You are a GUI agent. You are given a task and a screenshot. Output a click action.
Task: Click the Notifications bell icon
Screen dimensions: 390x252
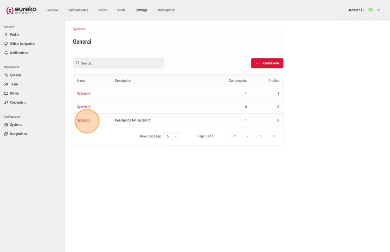point(6,53)
